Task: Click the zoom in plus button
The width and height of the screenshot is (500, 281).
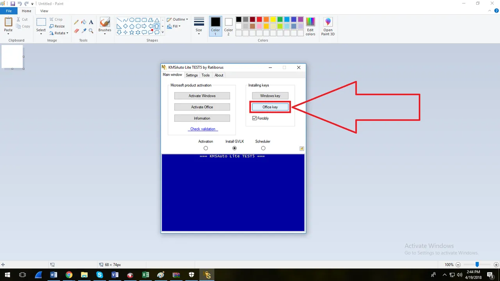Action: [496, 265]
